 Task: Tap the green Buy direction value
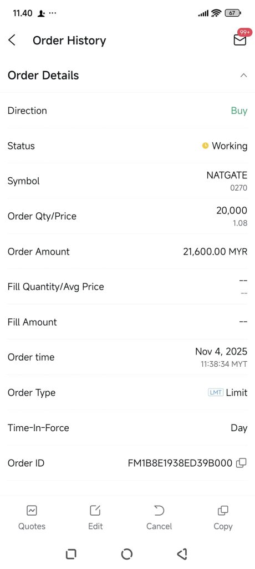tap(239, 111)
